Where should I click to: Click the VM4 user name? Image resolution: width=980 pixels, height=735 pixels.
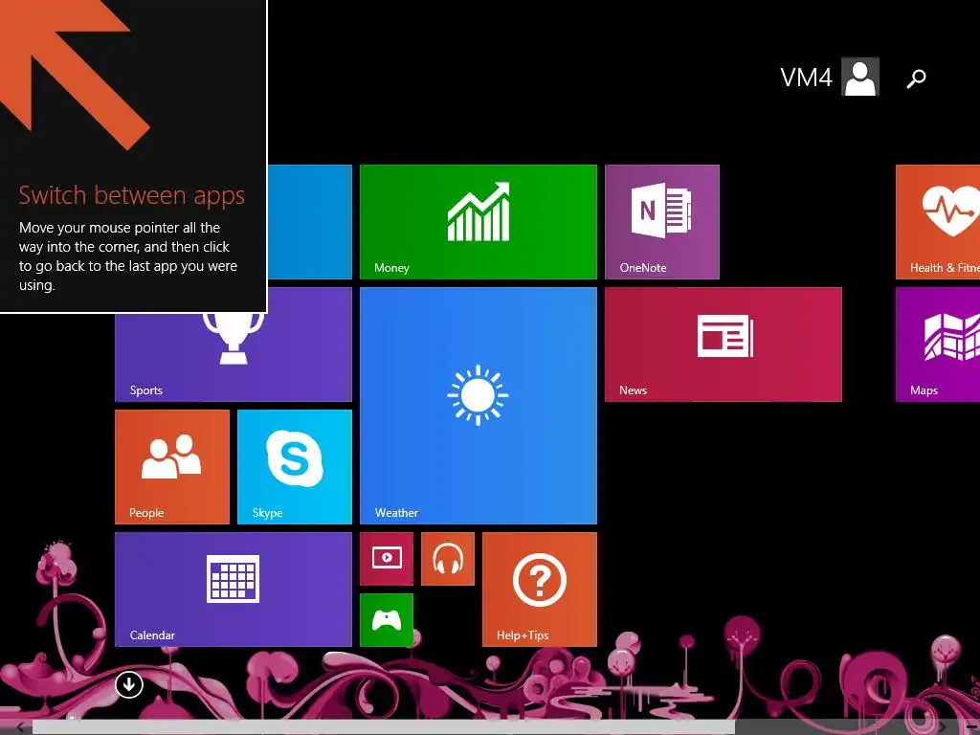click(x=806, y=78)
